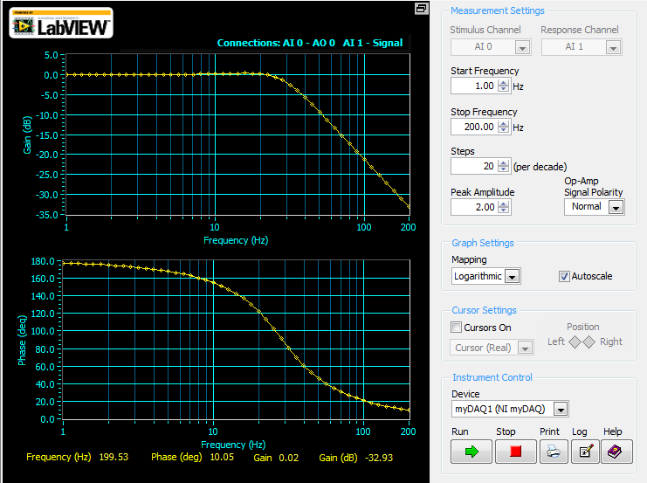The width and height of the screenshot is (647, 483).
Task: Uncheck the Autoscale checkbox
Action: [x=564, y=276]
